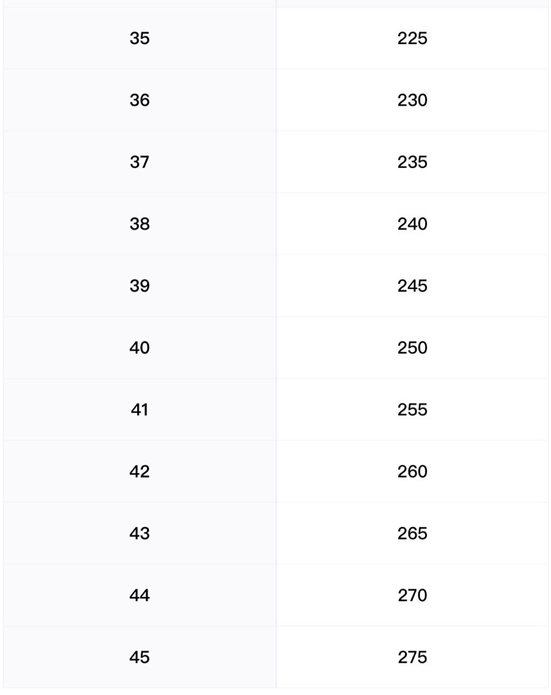Select the 250 value cell

pyautogui.click(x=412, y=348)
